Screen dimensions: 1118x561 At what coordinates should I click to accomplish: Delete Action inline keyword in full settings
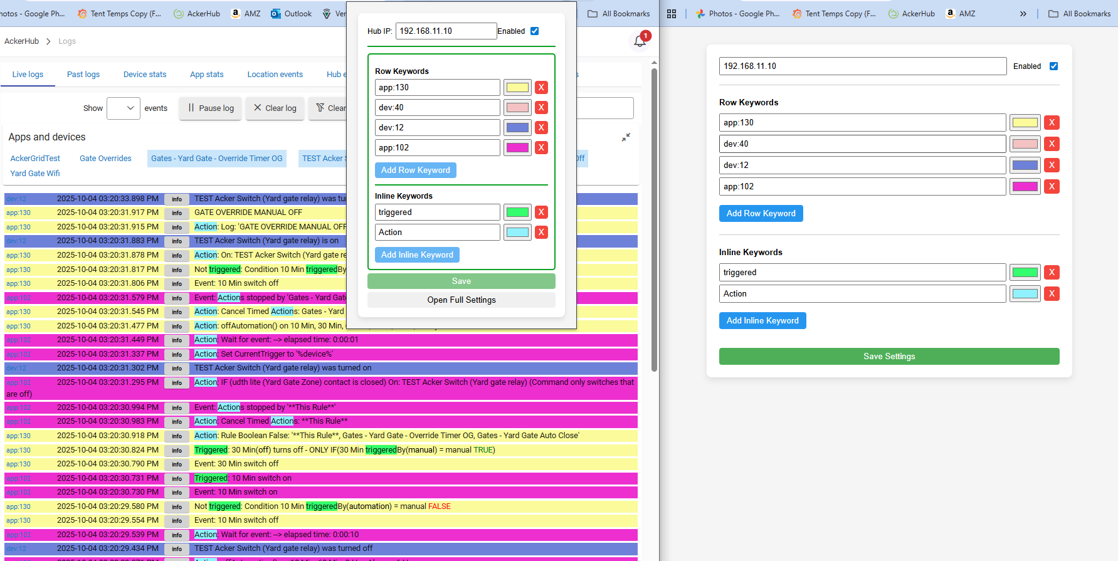coord(1052,294)
